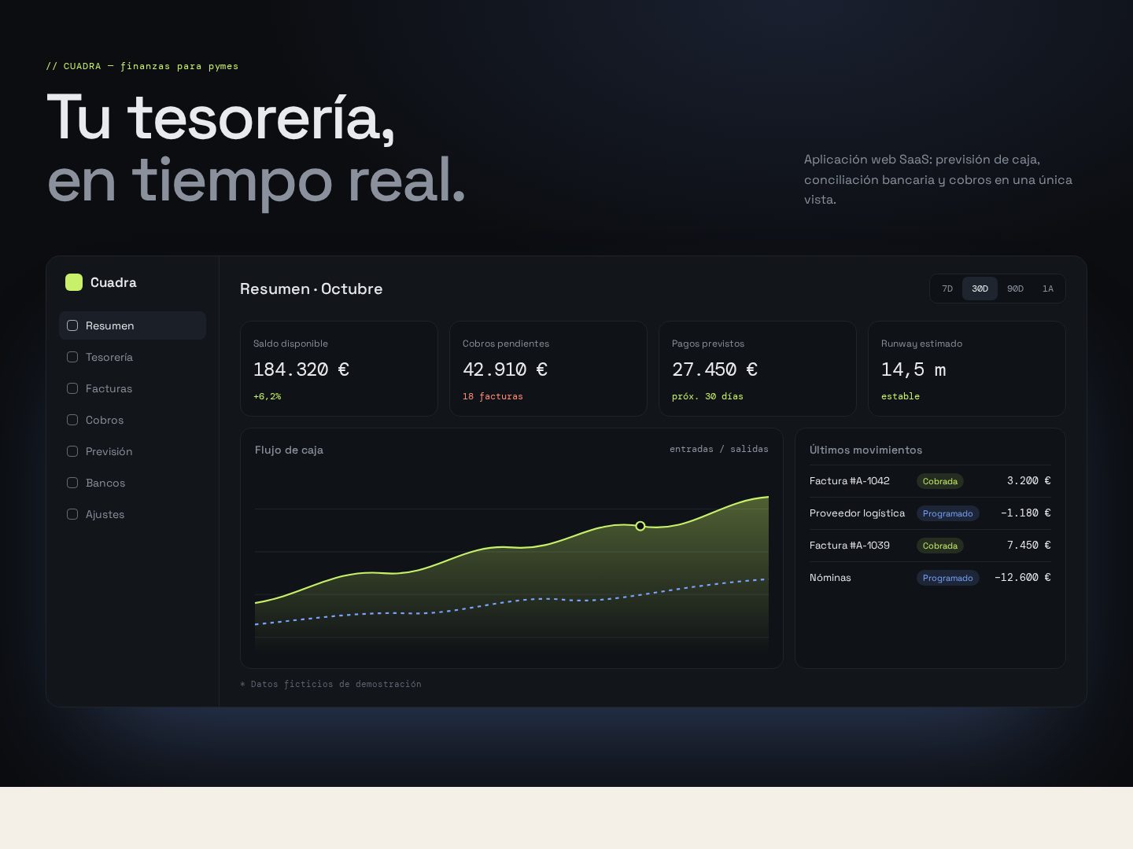1133x849 pixels.
Task: Click the green Cuadra logo square
Action: (74, 282)
